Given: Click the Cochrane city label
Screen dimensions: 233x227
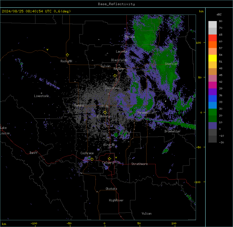Looking at the screenshot, I should pyautogui.click(x=87, y=153).
